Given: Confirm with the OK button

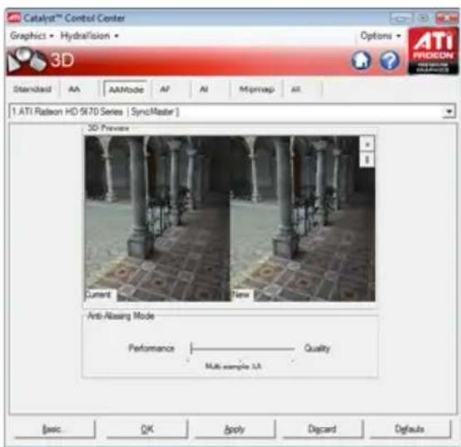Looking at the screenshot, I should (x=146, y=430).
